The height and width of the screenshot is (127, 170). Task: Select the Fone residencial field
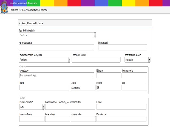32,119
